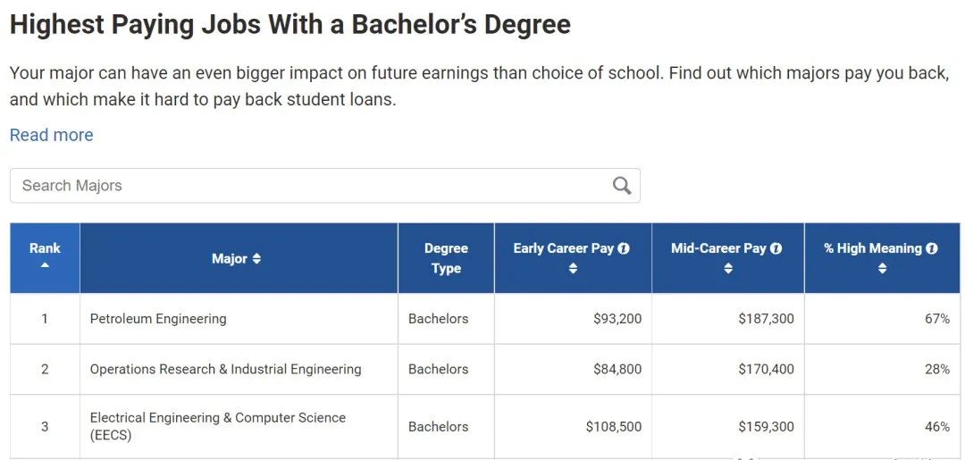Screen dimensions: 965x460
Task: Click the 28% high meaning cell
Action: click(x=936, y=369)
